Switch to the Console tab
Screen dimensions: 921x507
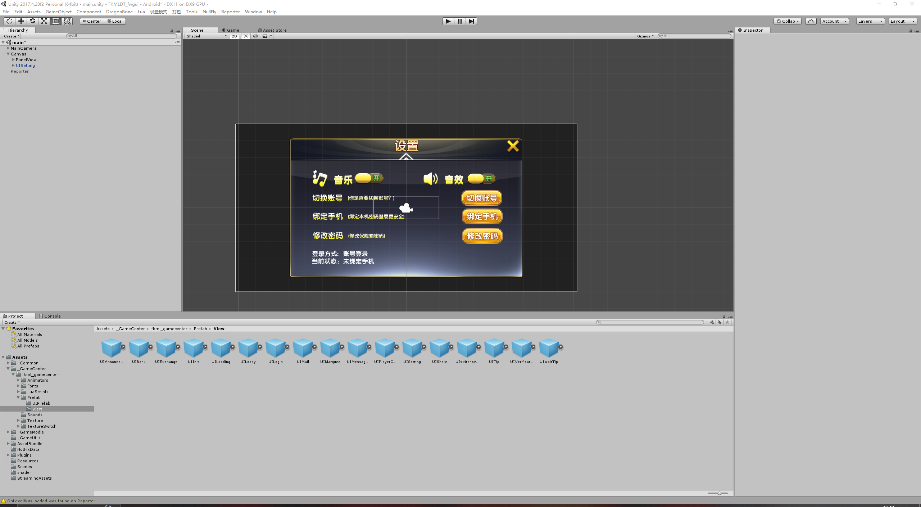coord(50,316)
